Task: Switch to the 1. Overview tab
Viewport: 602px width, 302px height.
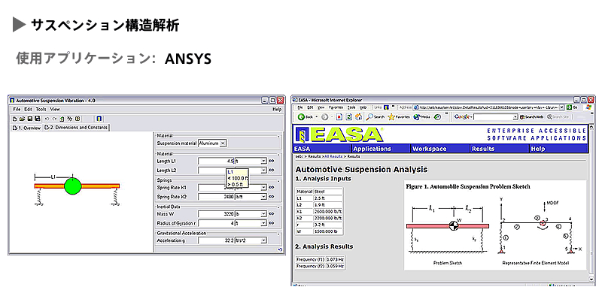Action: (26, 128)
